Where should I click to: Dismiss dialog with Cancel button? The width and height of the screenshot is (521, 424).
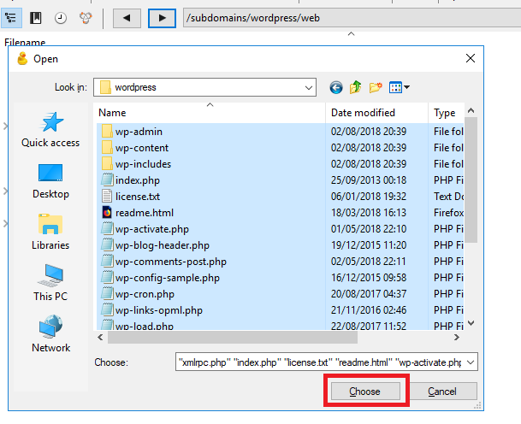pos(442,392)
